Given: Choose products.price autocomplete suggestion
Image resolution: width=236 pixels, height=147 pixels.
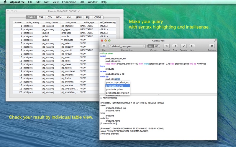Looking at the screenshot, I should tap(117, 89).
